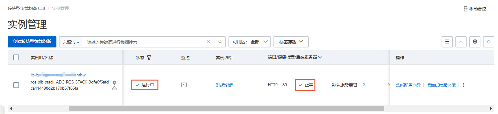Open 监听配置向导 link
498x114 pixels.
tap(408, 85)
